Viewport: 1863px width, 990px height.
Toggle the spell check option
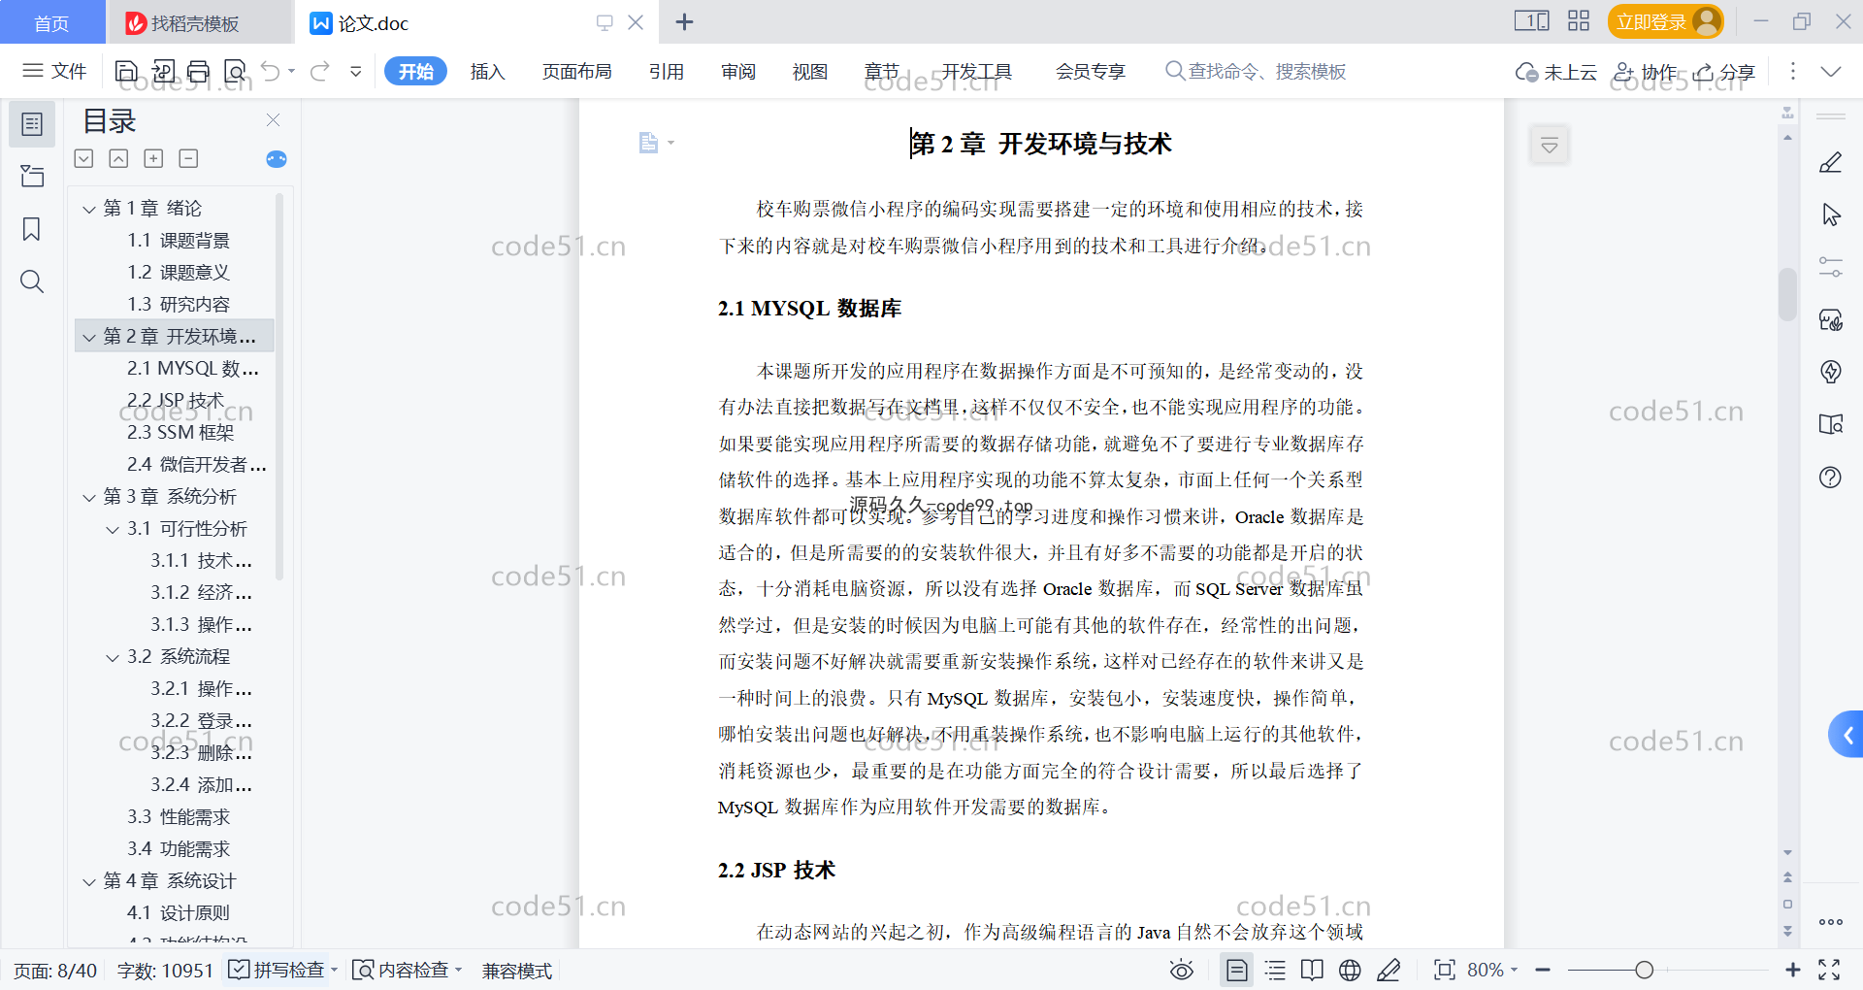pos(277,970)
